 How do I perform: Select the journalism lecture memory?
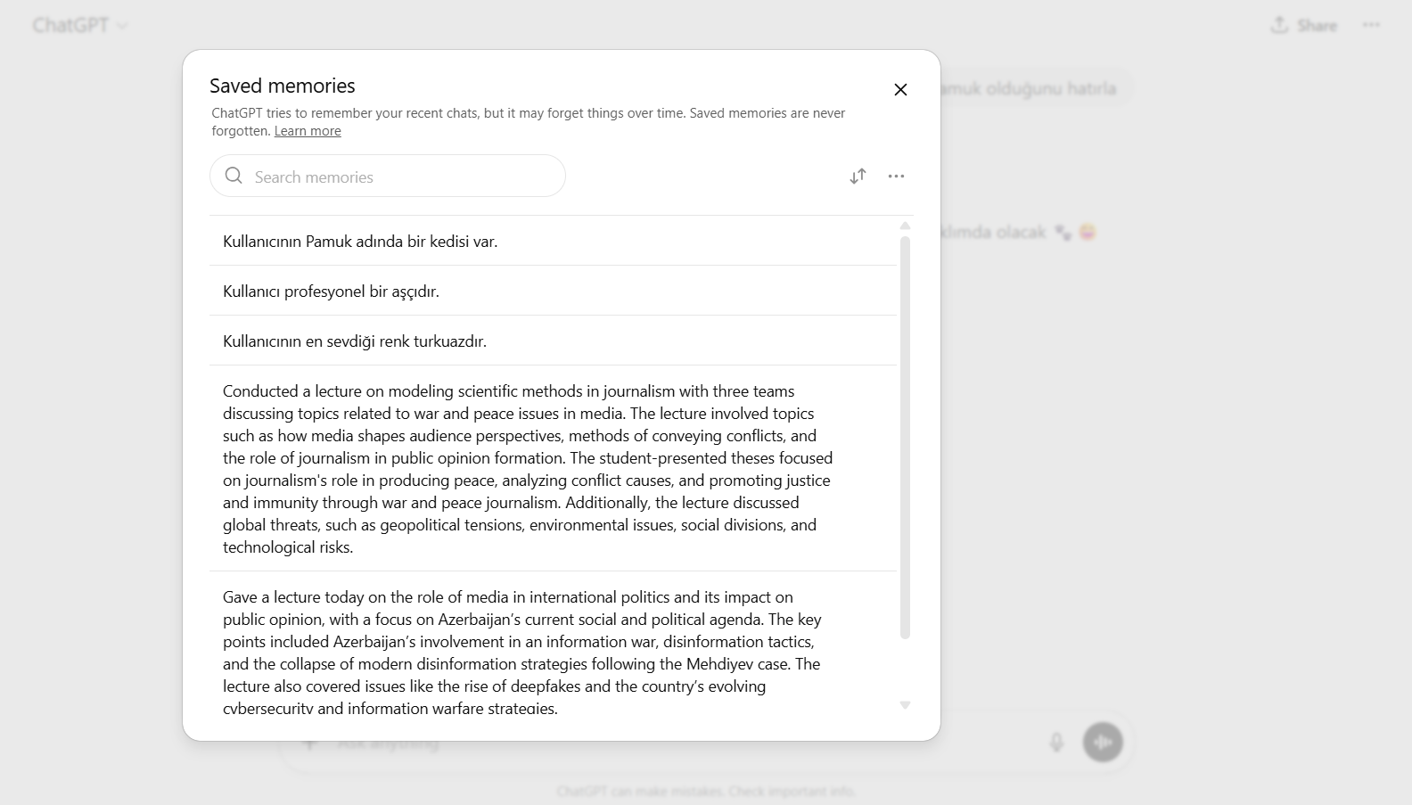(553, 468)
